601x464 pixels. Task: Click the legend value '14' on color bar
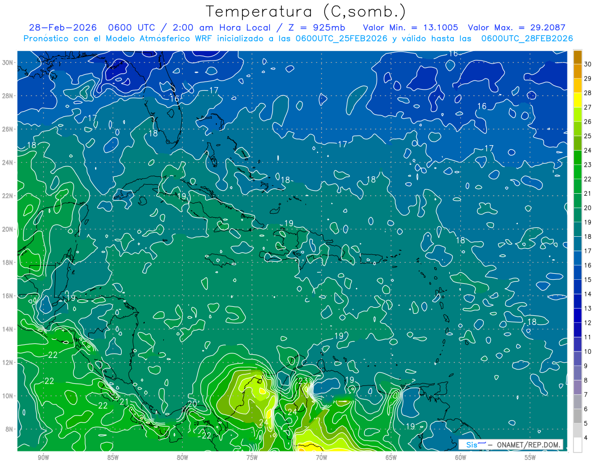(x=587, y=294)
